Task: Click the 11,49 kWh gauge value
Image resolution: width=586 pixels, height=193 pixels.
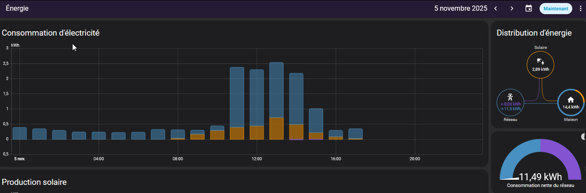Action: (x=540, y=177)
